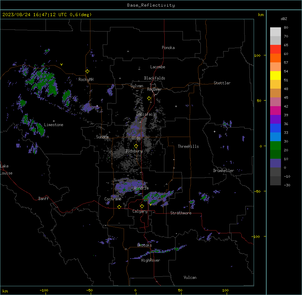Click the Innisfail city label
This screenshot has width=302, height=295.
tap(146, 114)
